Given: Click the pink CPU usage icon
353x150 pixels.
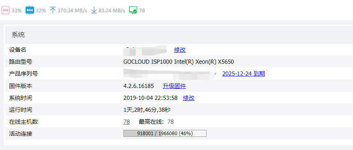Looking at the screenshot, I should point(5,10).
